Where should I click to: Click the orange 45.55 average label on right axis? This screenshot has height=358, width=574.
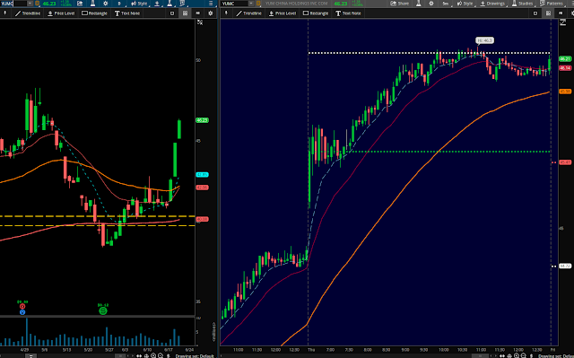565,92
